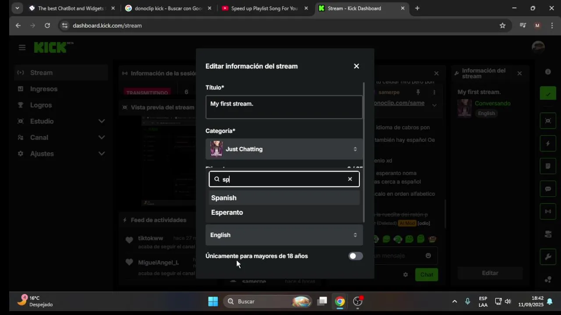561x315 pixels.
Task: Click the Conversando category link
Action: coord(493,103)
